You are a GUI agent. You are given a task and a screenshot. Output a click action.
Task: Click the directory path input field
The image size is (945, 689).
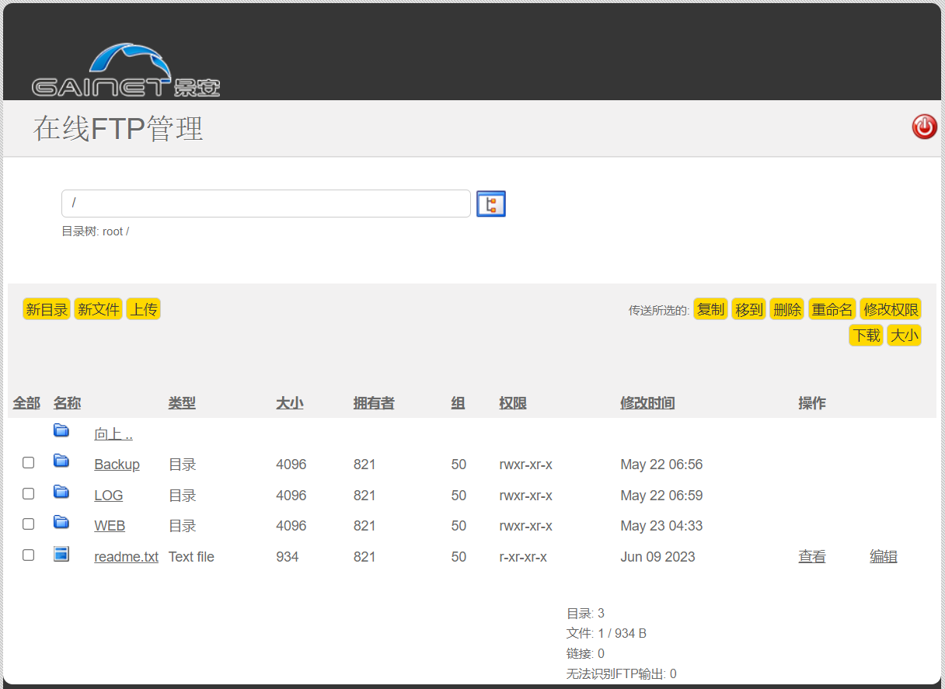tap(266, 204)
